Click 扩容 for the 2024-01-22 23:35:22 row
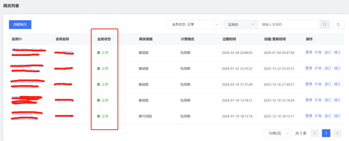349x141 pixels. [318, 68]
